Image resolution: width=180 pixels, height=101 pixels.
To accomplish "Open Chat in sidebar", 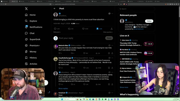I will click(30, 33).
